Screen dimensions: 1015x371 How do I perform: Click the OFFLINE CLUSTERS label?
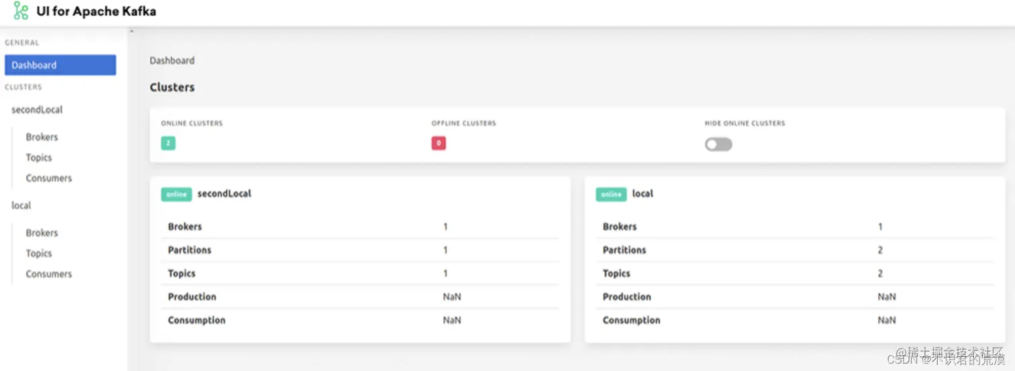coord(464,123)
